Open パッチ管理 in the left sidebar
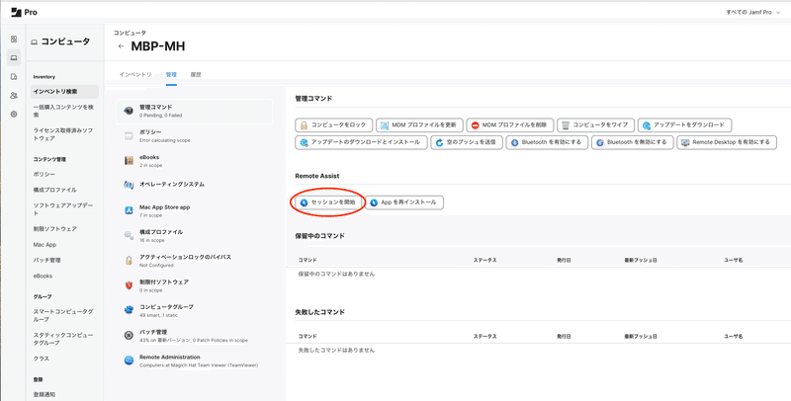The width and height of the screenshot is (791, 401). pos(46,261)
